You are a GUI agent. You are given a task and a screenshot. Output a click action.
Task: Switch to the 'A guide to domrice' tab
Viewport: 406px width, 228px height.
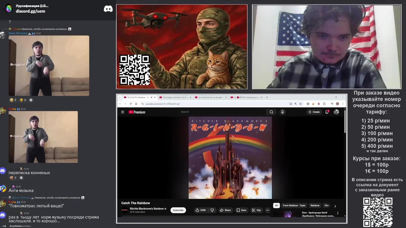click(x=175, y=97)
